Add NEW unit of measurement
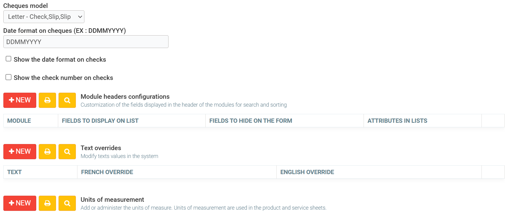This screenshot has width=508, height=213. click(20, 203)
